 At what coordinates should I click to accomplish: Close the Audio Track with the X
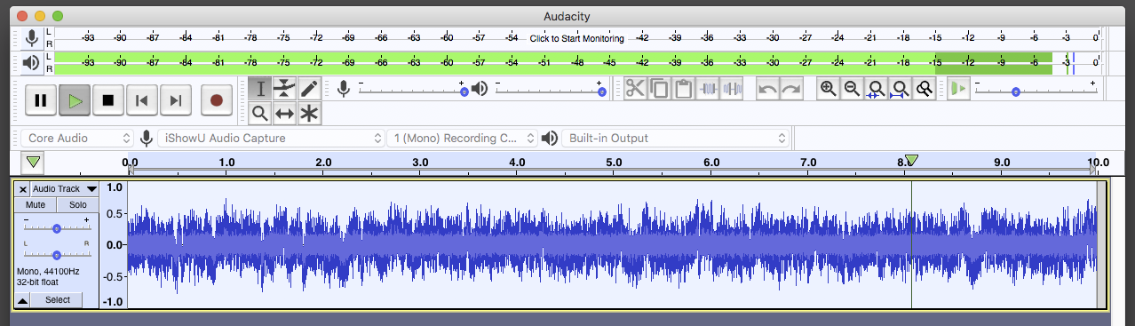23,189
